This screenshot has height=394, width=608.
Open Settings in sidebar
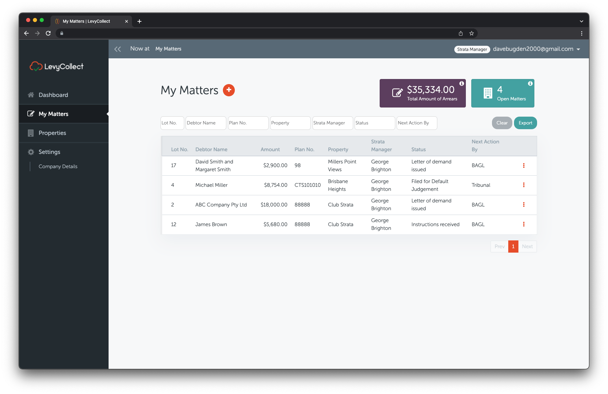point(64,152)
